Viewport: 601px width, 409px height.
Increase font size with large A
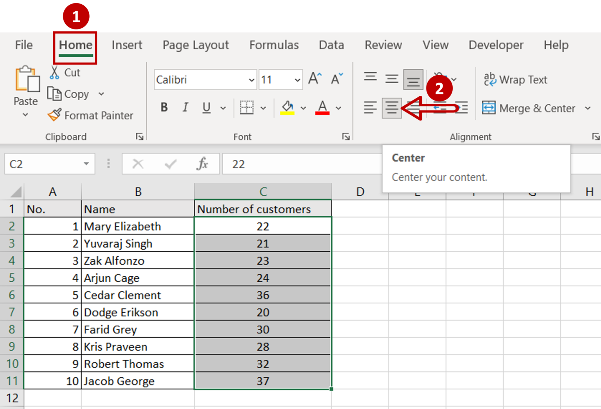(x=315, y=79)
